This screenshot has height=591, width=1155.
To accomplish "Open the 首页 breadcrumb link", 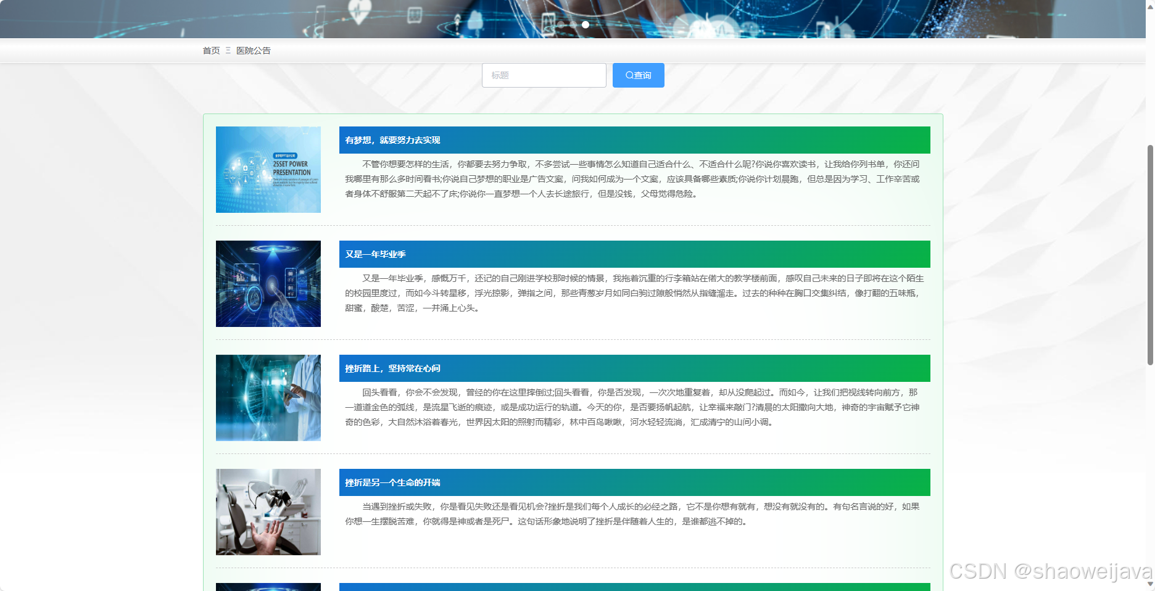I will 211,51.
